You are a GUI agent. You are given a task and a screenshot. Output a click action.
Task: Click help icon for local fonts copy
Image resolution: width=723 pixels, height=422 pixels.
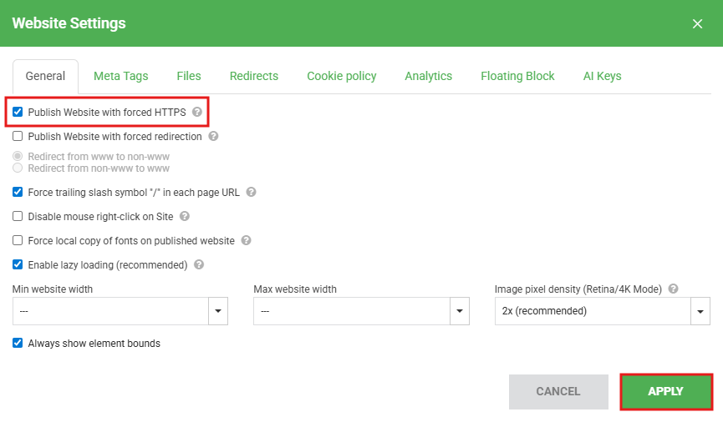pos(246,240)
